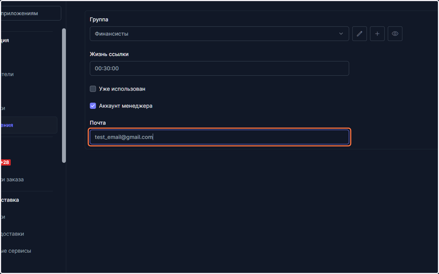The width and height of the screenshot is (439, 274).
Task: Click the sidebar section header ending in ставка
Action: pos(10,200)
